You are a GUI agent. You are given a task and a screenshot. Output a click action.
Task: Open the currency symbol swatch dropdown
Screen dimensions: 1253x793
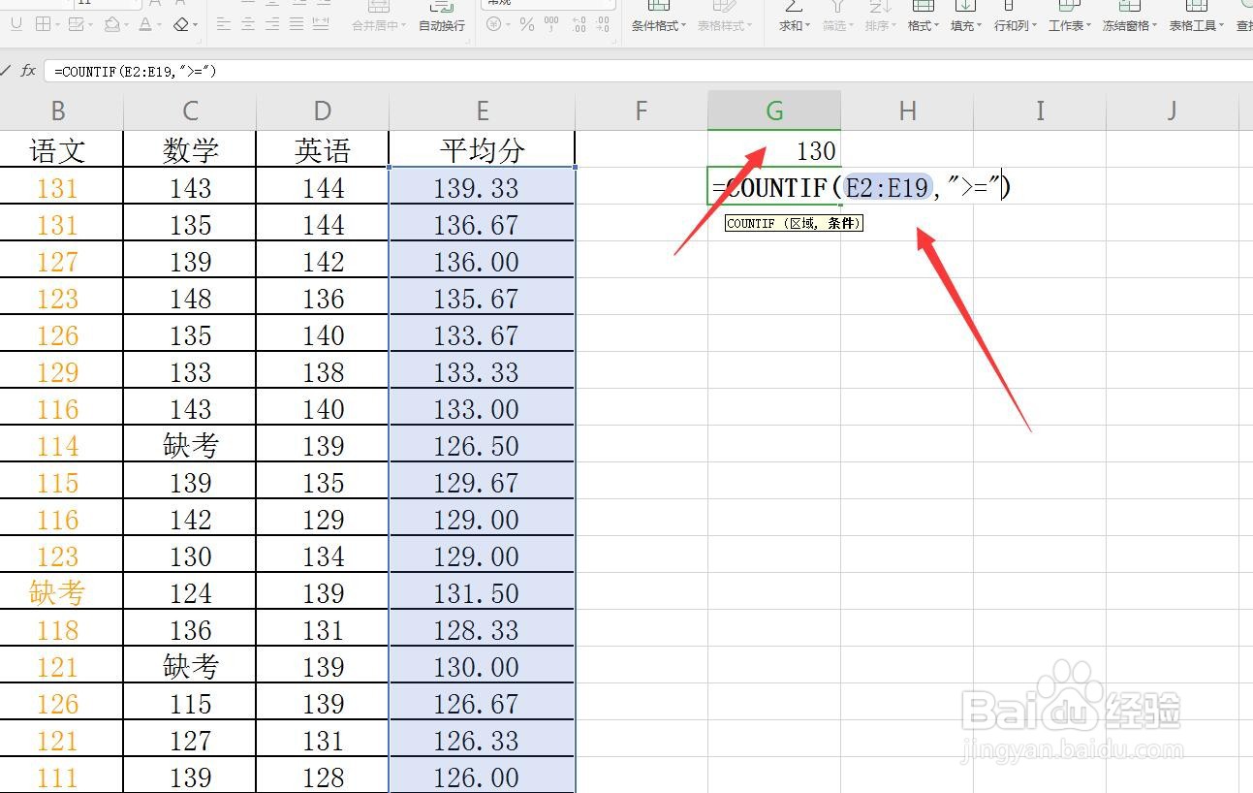(508, 24)
